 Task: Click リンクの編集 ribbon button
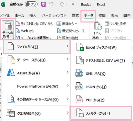[x=116, y=38]
